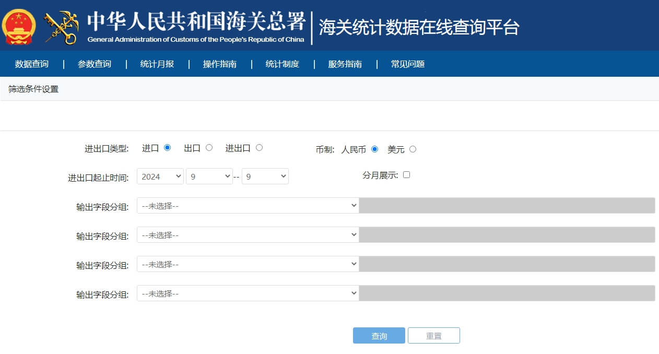This screenshot has height=354, width=659.
Task: Open the end month dropdown
Action: [265, 176]
